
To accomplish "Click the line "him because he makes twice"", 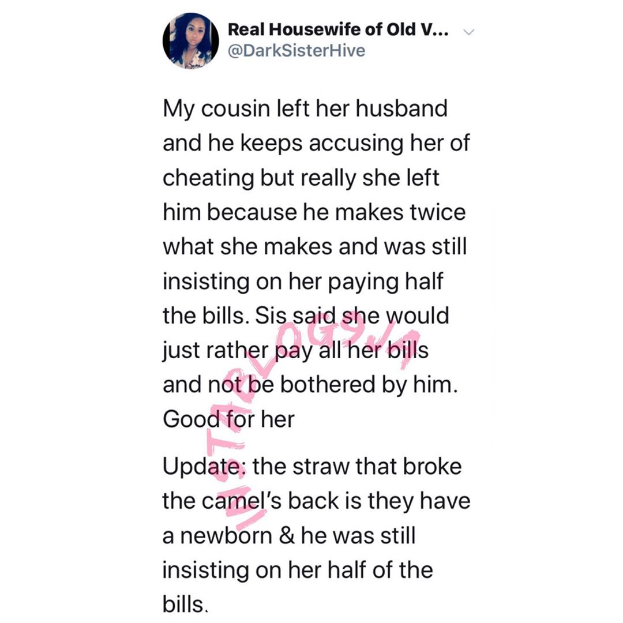I will point(314,212).
